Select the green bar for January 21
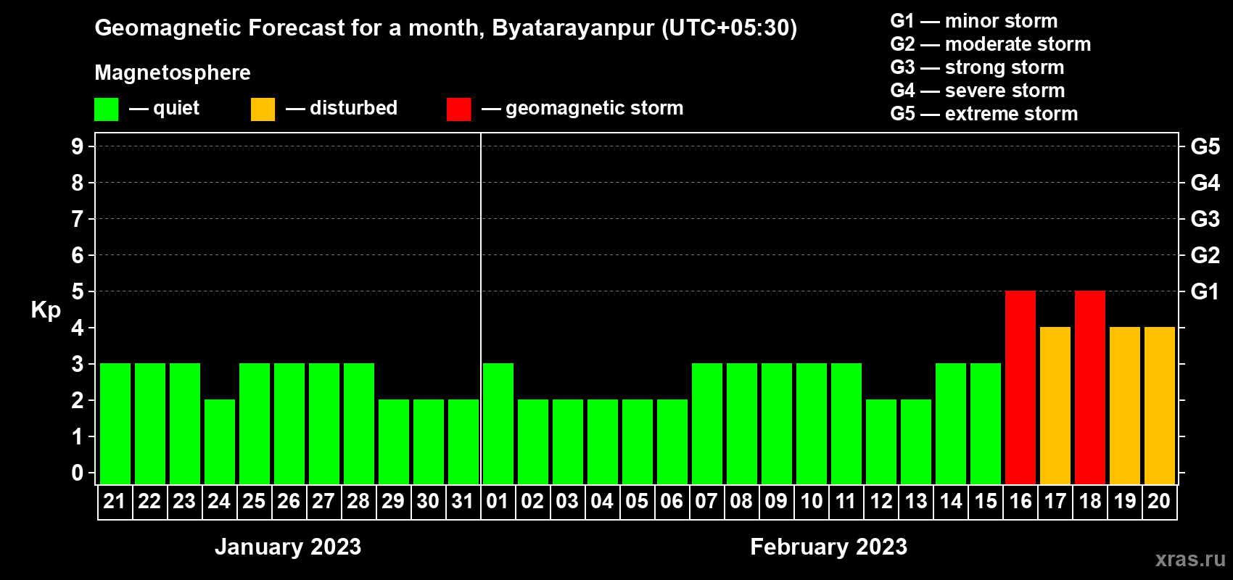1233x580 pixels. 115,423
